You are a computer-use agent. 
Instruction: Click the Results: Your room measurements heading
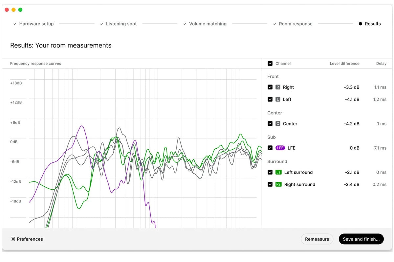pyautogui.click(x=61, y=46)
